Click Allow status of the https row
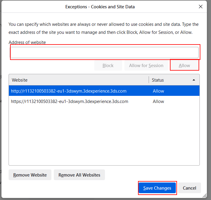This screenshot has width=211, height=200. click(158, 101)
